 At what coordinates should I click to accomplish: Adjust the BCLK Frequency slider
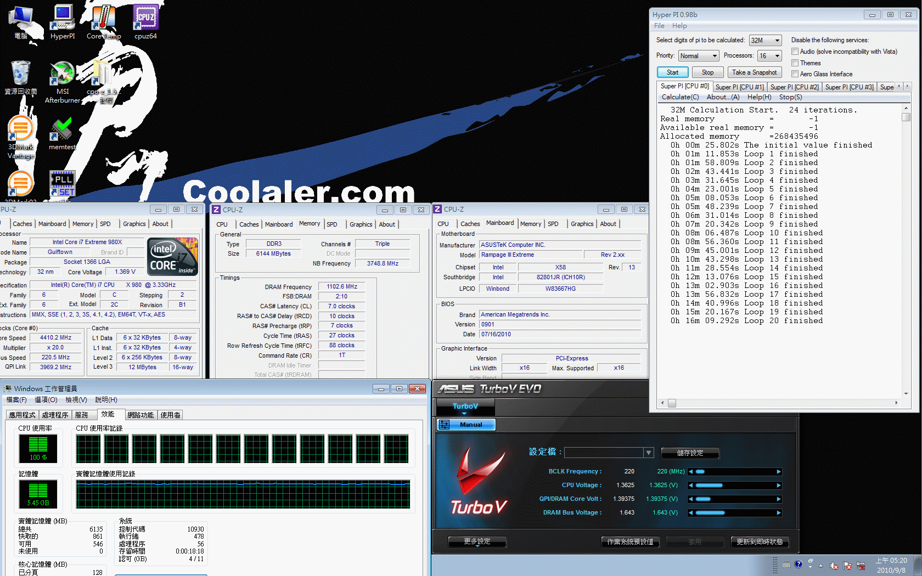[x=735, y=472]
